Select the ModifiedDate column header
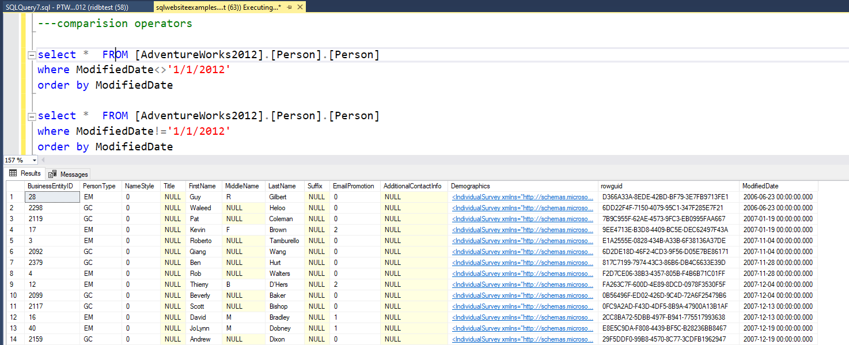The height and width of the screenshot is (345, 849). 779,186
